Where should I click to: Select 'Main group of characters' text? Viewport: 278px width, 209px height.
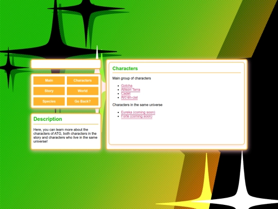pos(132,78)
